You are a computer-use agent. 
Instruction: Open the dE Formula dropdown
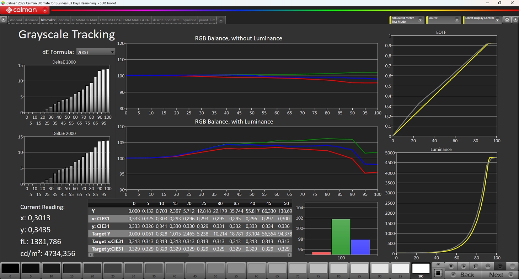[96, 52]
